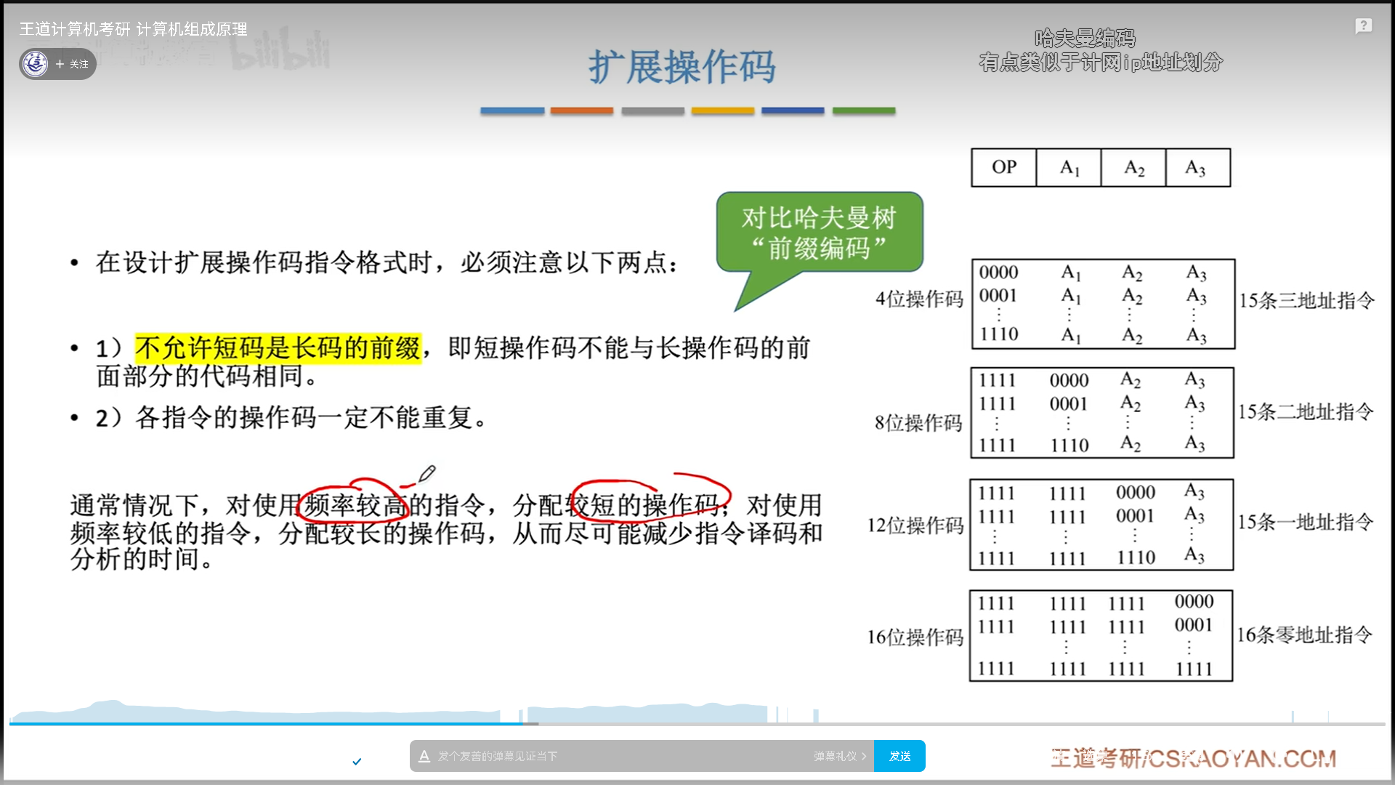
Task: Click the label 15条一地址指令
Action: point(1305,522)
